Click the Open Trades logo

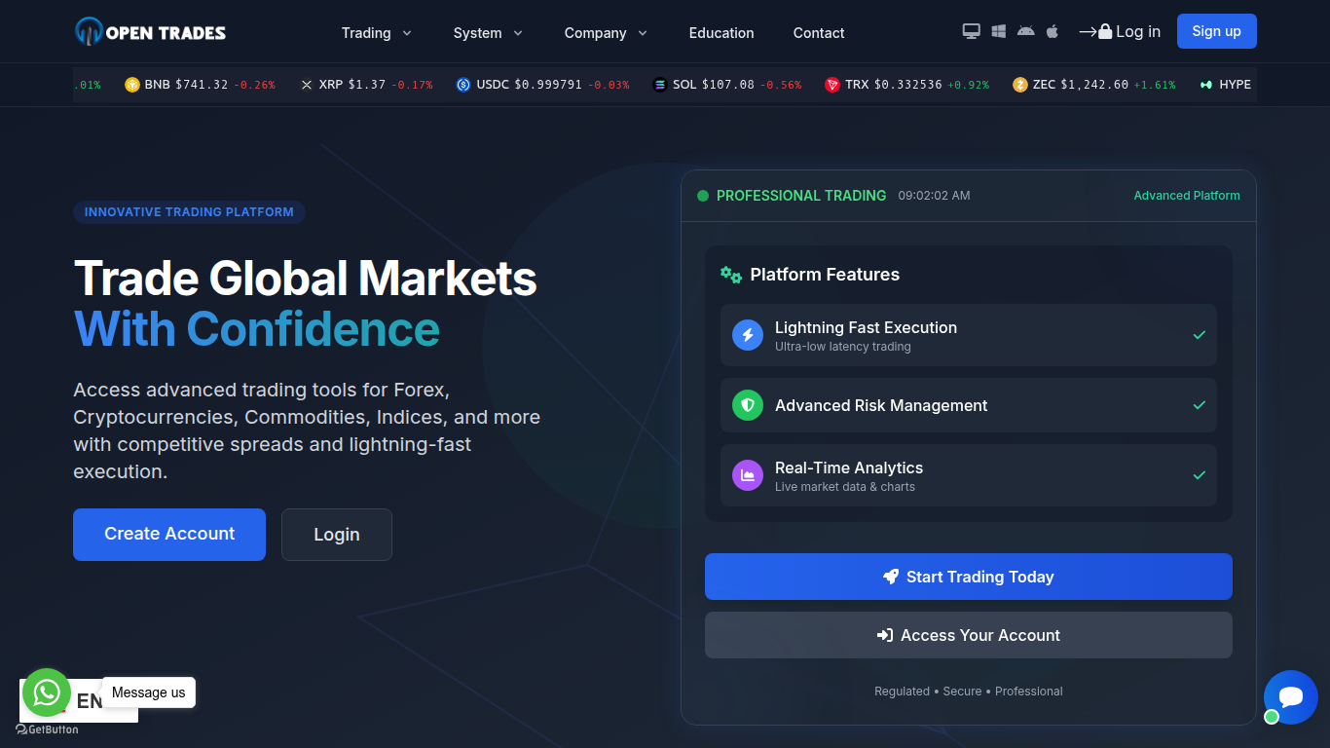(150, 32)
